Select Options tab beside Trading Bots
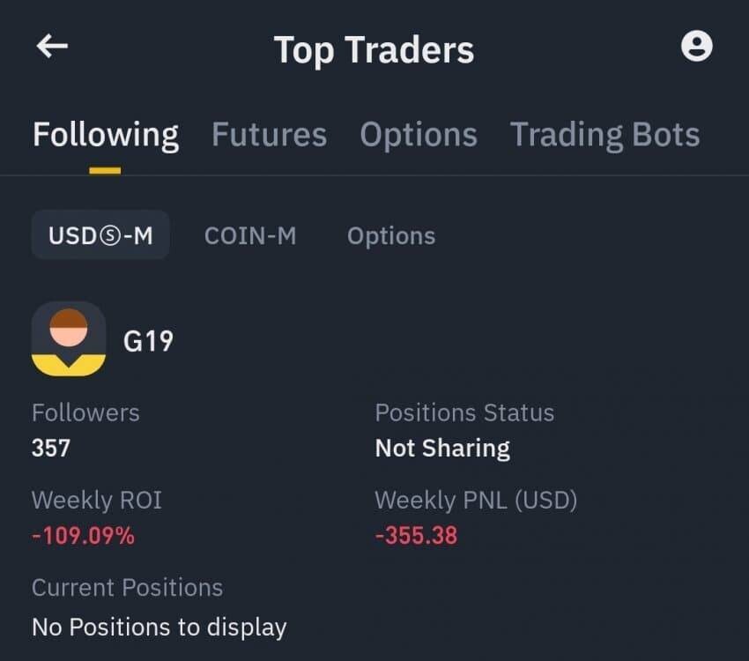Image resolution: width=749 pixels, height=661 pixels. pyautogui.click(x=419, y=135)
